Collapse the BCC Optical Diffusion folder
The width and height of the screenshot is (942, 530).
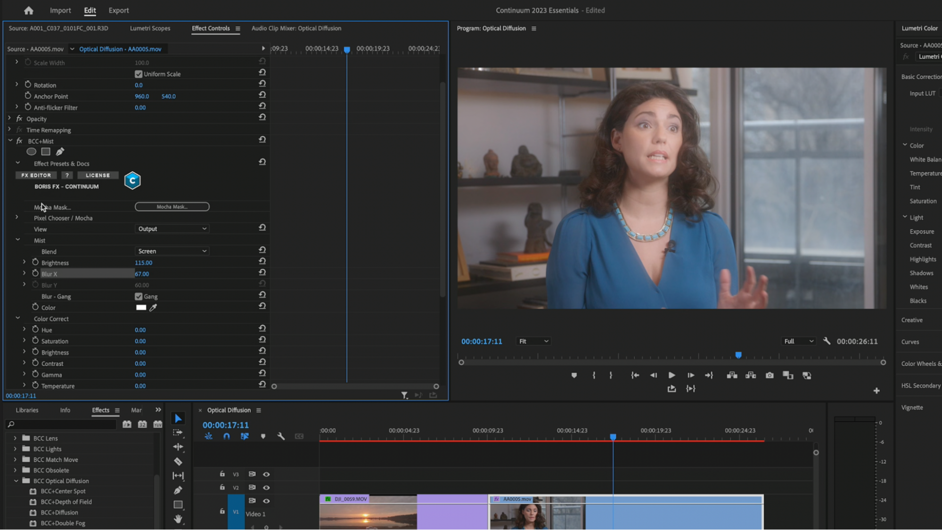pos(16,481)
